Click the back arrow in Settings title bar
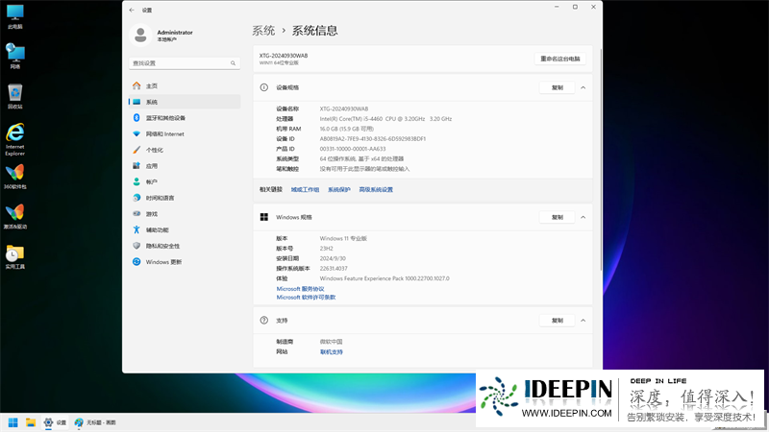769x432 pixels. [132, 10]
